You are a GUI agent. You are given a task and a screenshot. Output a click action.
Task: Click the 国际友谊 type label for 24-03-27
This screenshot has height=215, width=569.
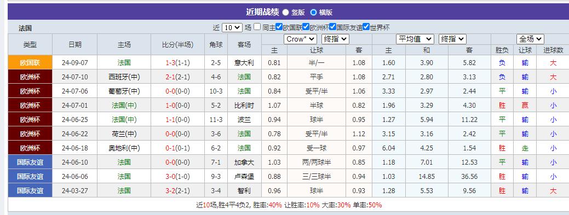pos(30,191)
